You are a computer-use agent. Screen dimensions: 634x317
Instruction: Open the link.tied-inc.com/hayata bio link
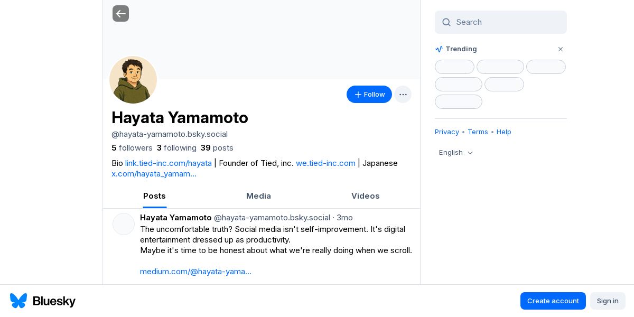pyautogui.click(x=168, y=163)
